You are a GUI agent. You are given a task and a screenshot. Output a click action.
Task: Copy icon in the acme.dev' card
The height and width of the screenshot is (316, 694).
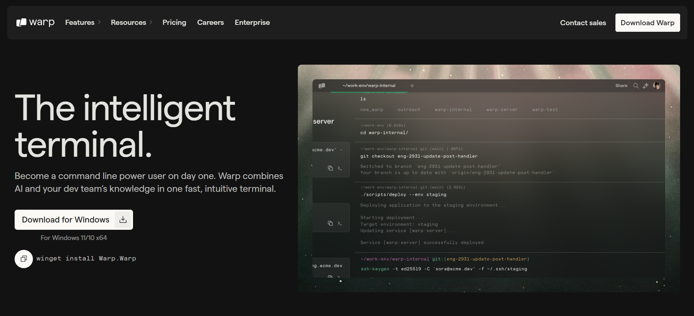[330, 168]
